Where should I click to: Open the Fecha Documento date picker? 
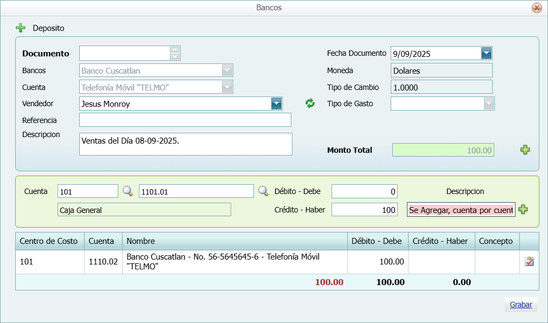click(x=486, y=53)
